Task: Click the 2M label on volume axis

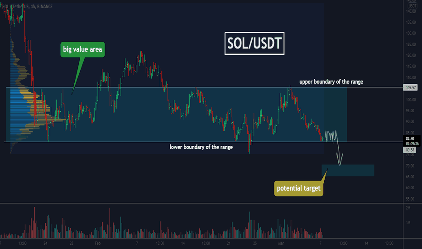Action: (x=408, y=208)
